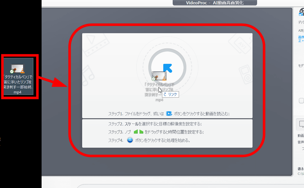Click the blue arrow drop-zone icon

[x=168, y=68]
